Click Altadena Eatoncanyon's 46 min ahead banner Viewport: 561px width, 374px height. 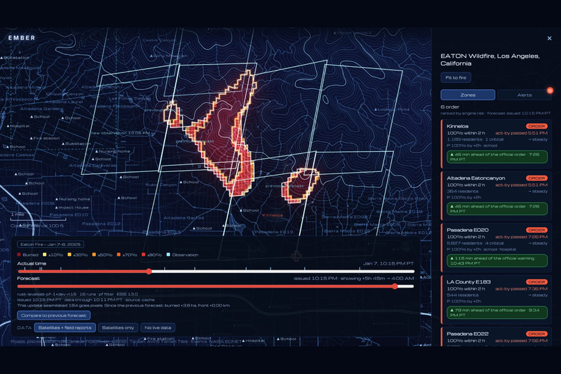(x=497, y=209)
